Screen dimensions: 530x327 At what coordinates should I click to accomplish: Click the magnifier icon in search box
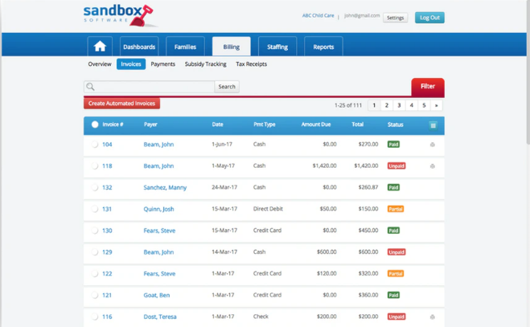[x=91, y=87]
